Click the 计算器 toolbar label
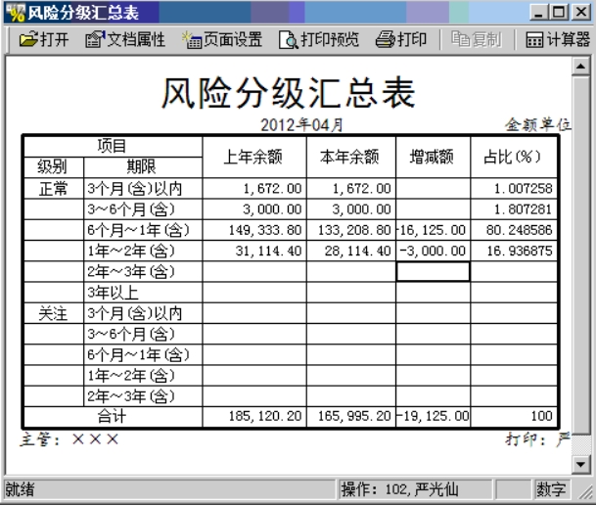The height and width of the screenshot is (506, 596). coord(569,39)
